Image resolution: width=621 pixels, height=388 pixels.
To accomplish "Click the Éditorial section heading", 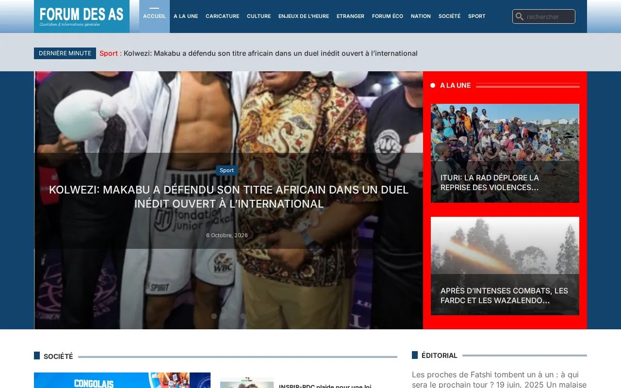I will 440,356.
